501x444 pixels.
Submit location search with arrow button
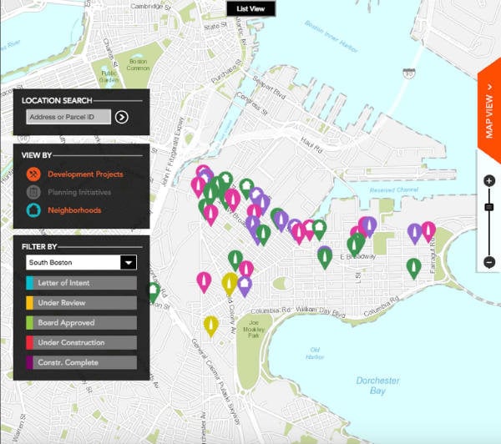coord(122,117)
